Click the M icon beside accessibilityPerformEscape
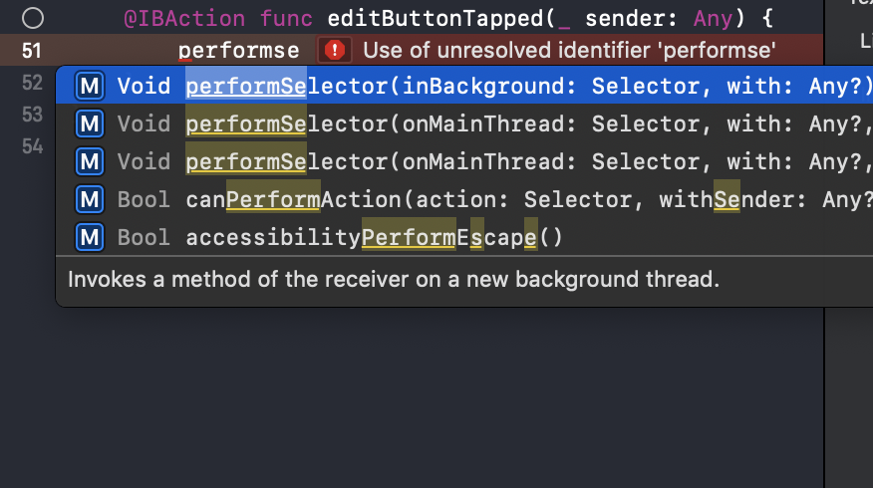873x488 pixels. [x=89, y=238]
